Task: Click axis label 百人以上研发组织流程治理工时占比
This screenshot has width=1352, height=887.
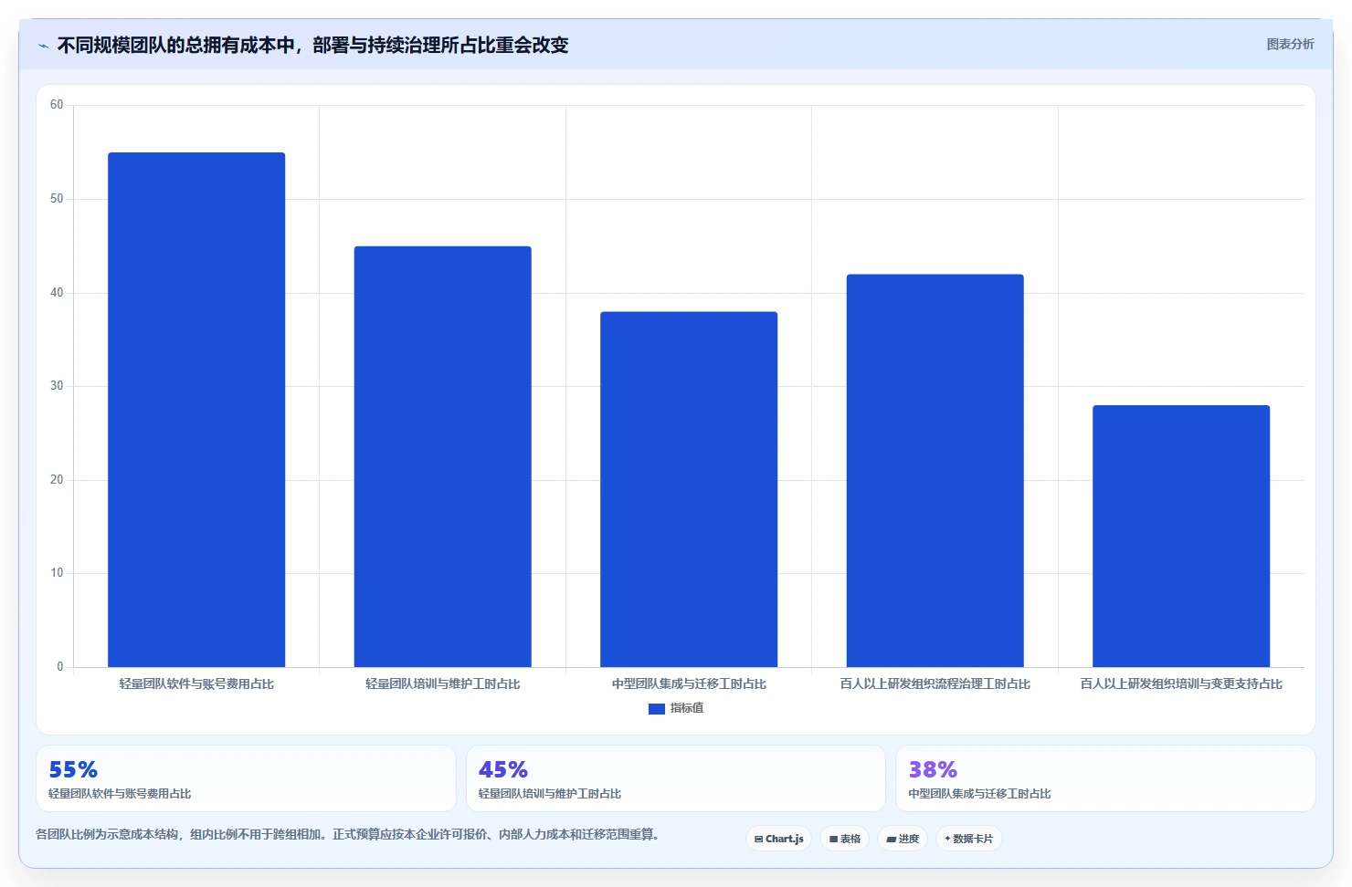Action: pyautogui.click(x=935, y=684)
